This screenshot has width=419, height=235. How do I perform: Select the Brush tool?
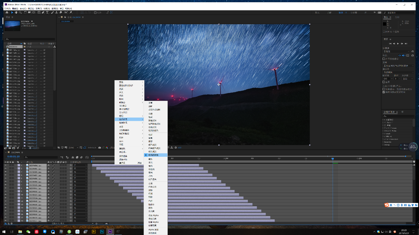52,13
